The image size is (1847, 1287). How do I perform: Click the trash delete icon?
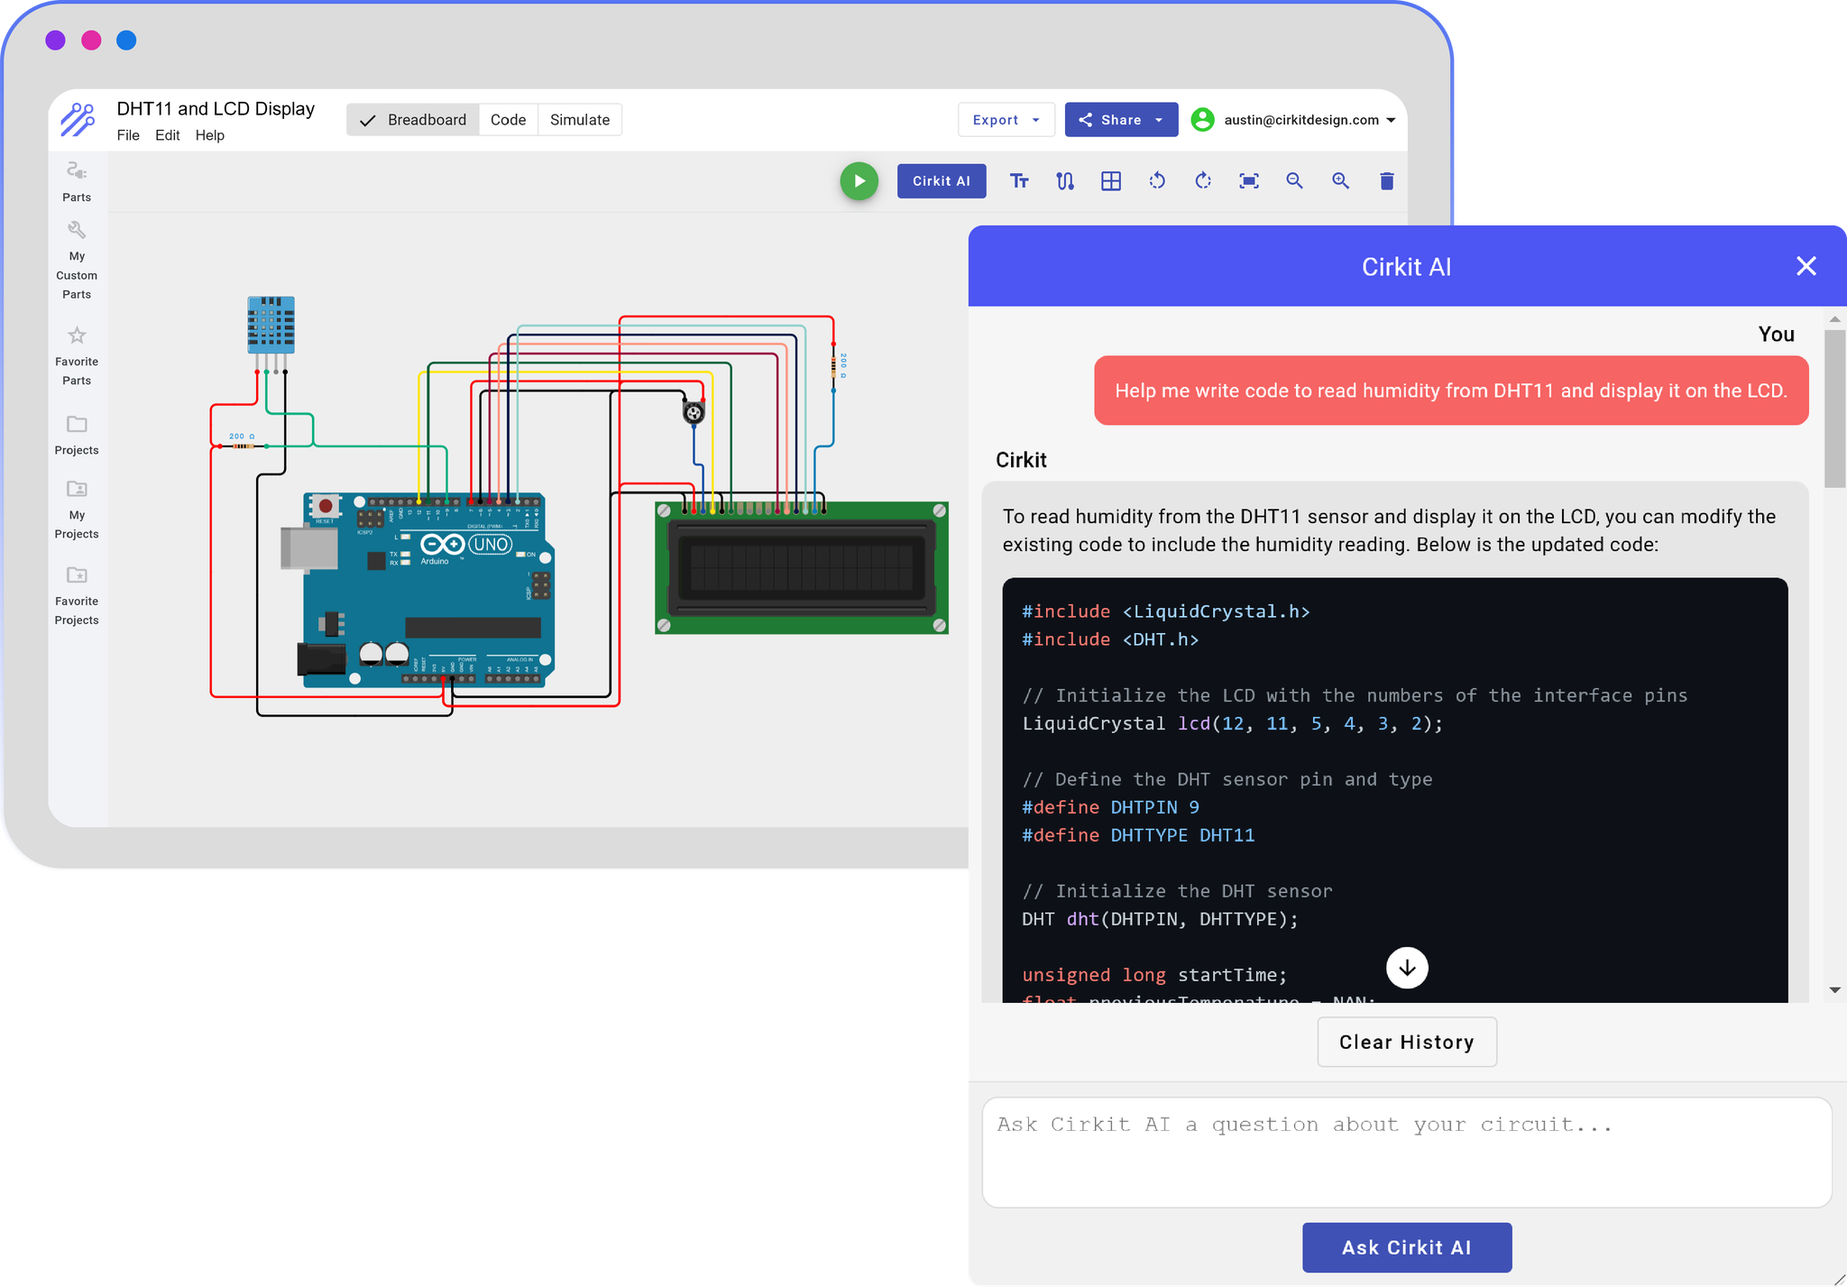click(x=1387, y=181)
